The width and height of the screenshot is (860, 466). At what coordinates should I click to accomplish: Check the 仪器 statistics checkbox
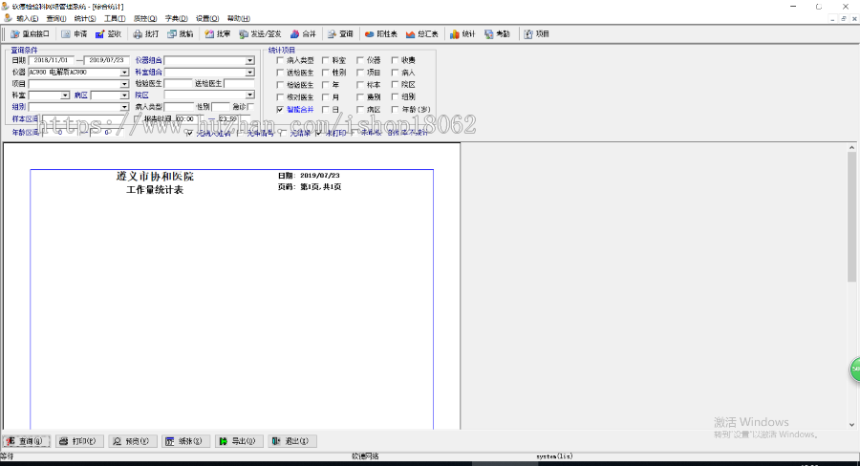(x=360, y=60)
